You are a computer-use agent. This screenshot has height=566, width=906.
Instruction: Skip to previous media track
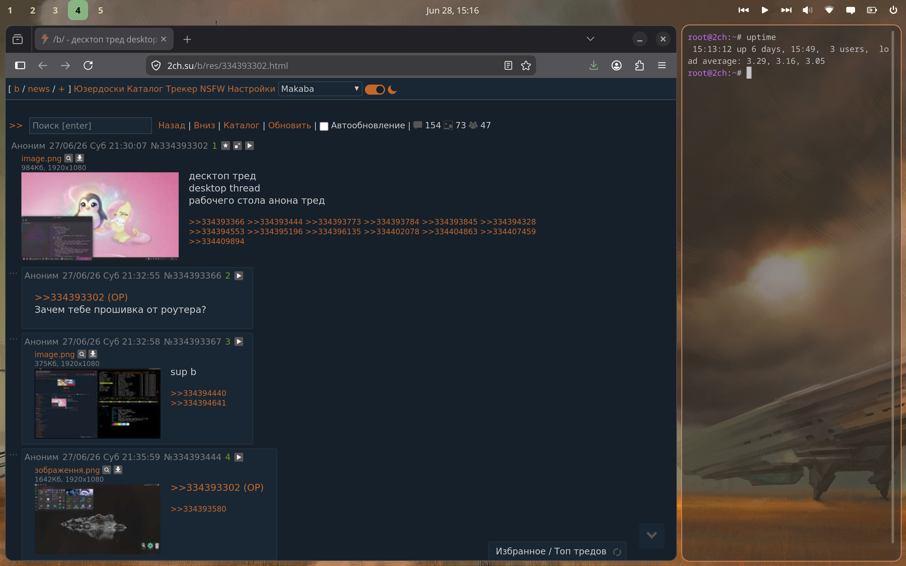click(744, 10)
